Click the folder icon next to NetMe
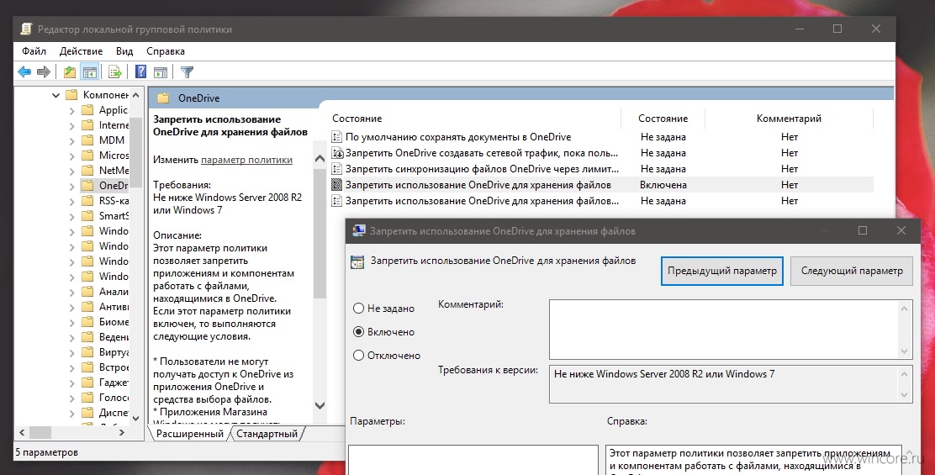The height and width of the screenshot is (475, 935). tap(87, 171)
